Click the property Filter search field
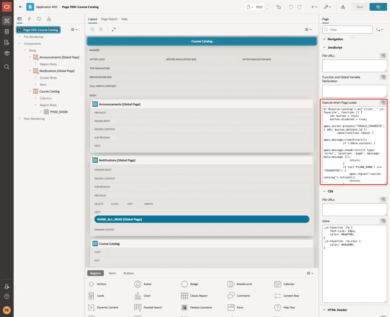 [347, 30]
